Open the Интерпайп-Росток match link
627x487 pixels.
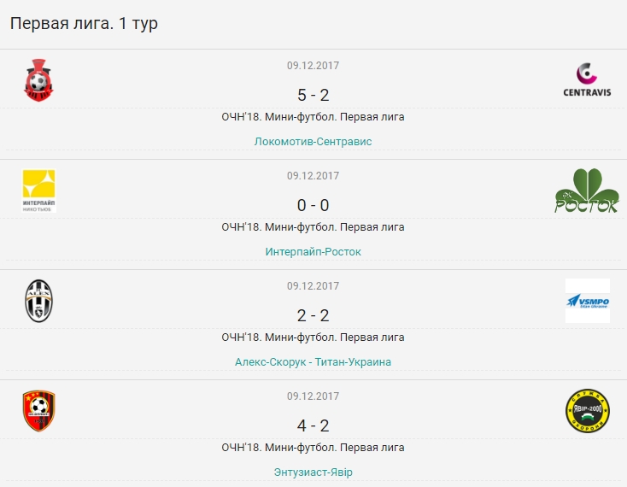313,252
